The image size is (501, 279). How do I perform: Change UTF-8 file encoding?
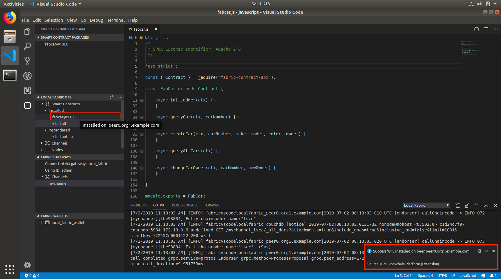pos(442,276)
